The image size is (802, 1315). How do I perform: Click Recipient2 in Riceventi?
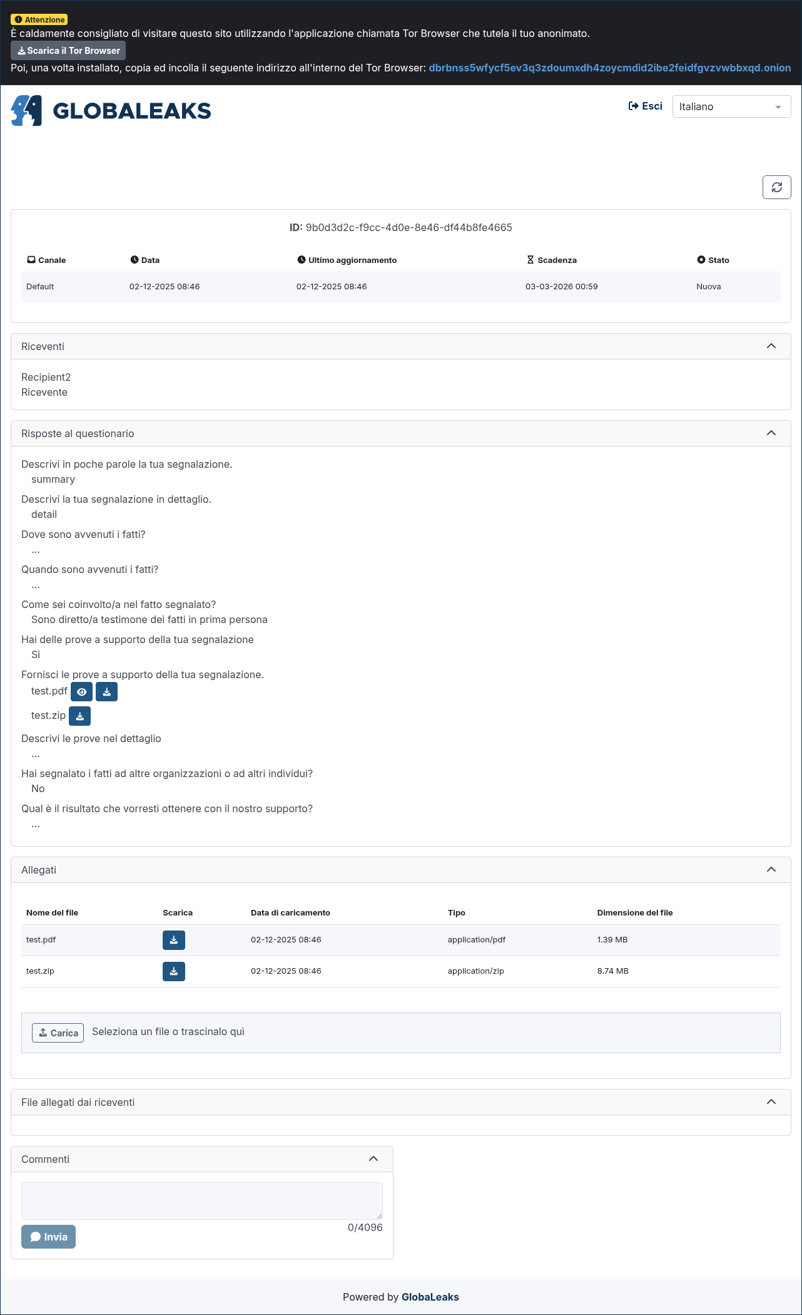(x=46, y=377)
